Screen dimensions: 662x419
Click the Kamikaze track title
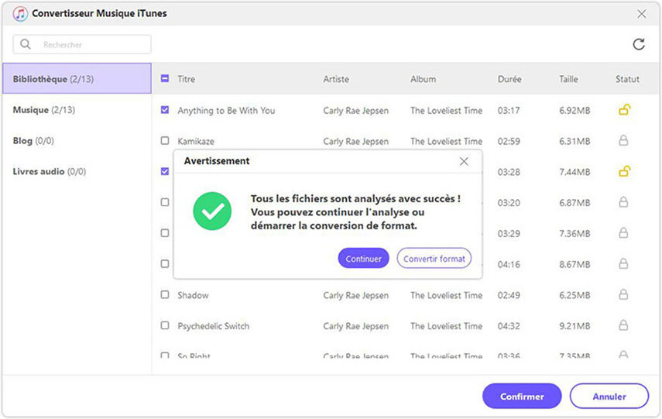196,141
